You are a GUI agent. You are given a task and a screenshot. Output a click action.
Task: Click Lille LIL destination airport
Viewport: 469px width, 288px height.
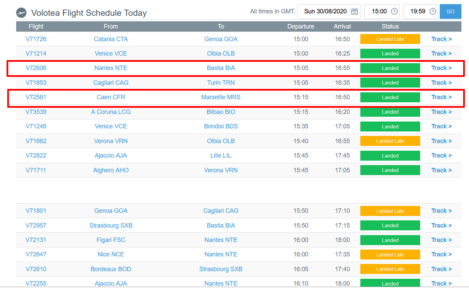pos(221,155)
